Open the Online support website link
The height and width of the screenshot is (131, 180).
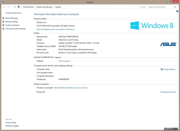64,61
